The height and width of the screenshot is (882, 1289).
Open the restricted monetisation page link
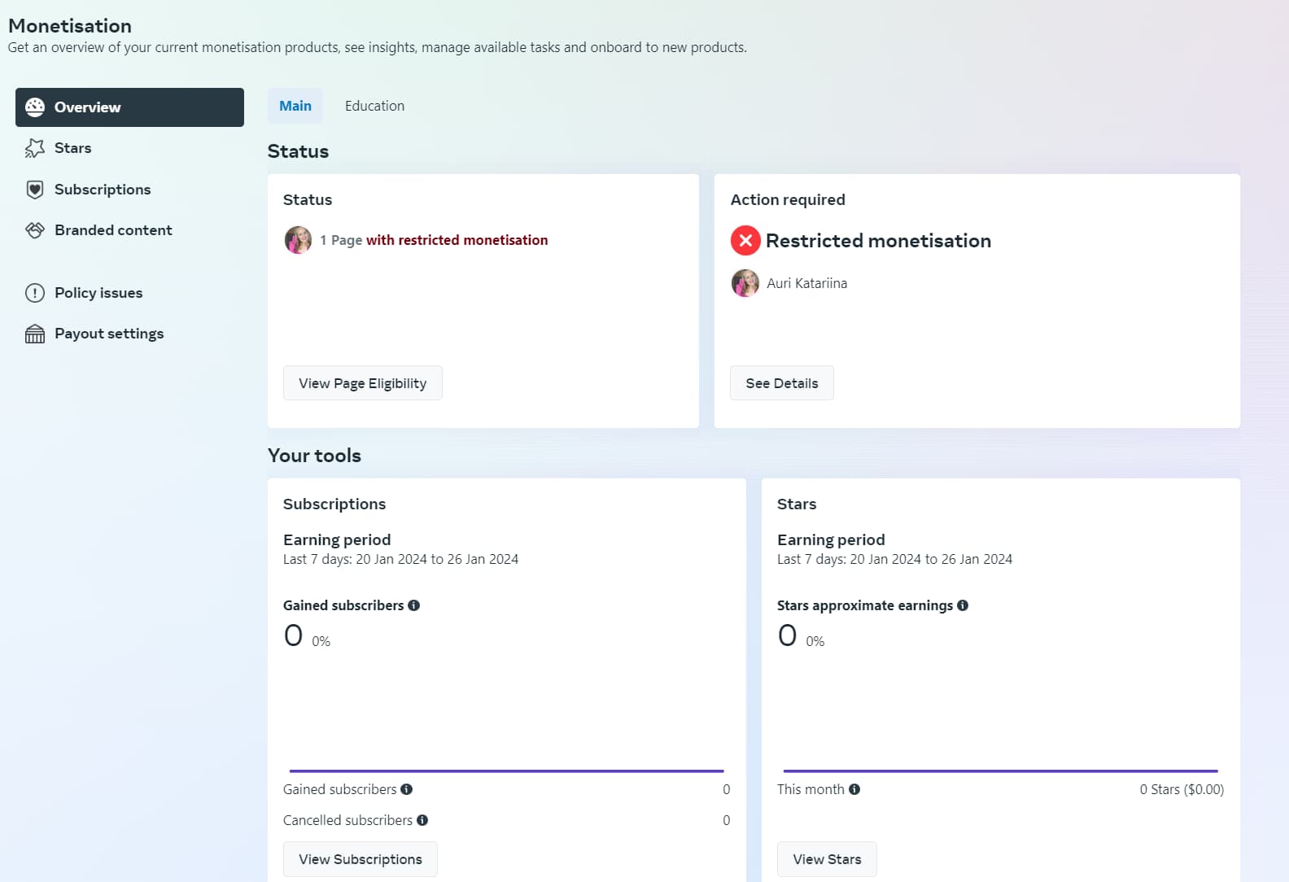click(x=434, y=240)
